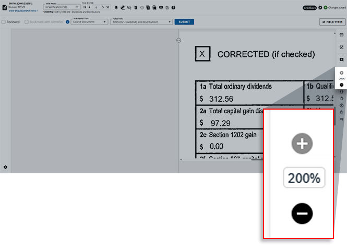Image resolution: width=347 pixels, height=250 pixels.
Task: Click the fit page icon below zoom out
Action: [x=341, y=92]
